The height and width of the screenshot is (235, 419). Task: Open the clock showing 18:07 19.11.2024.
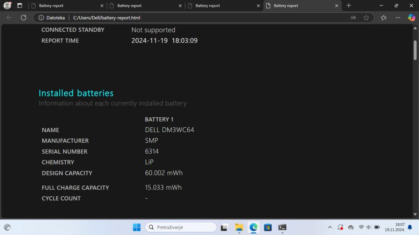coord(395,227)
